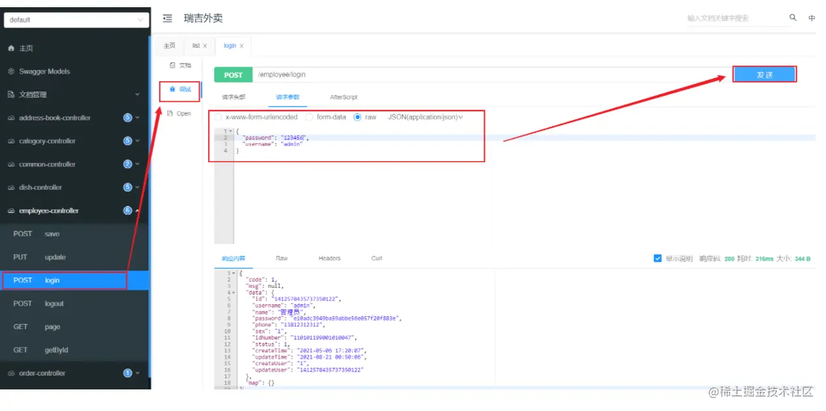Image resolution: width=826 pixels, height=411 pixels.
Task: Click the green POST method label
Action: pos(234,75)
